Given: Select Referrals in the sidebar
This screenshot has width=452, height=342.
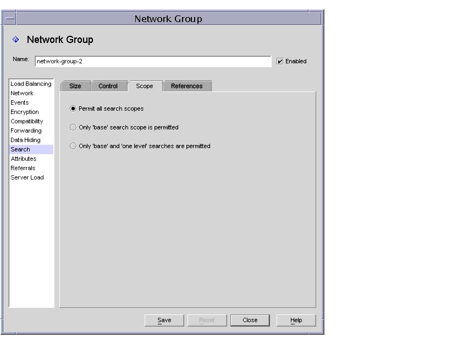Looking at the screenshot, I should 24,168.
